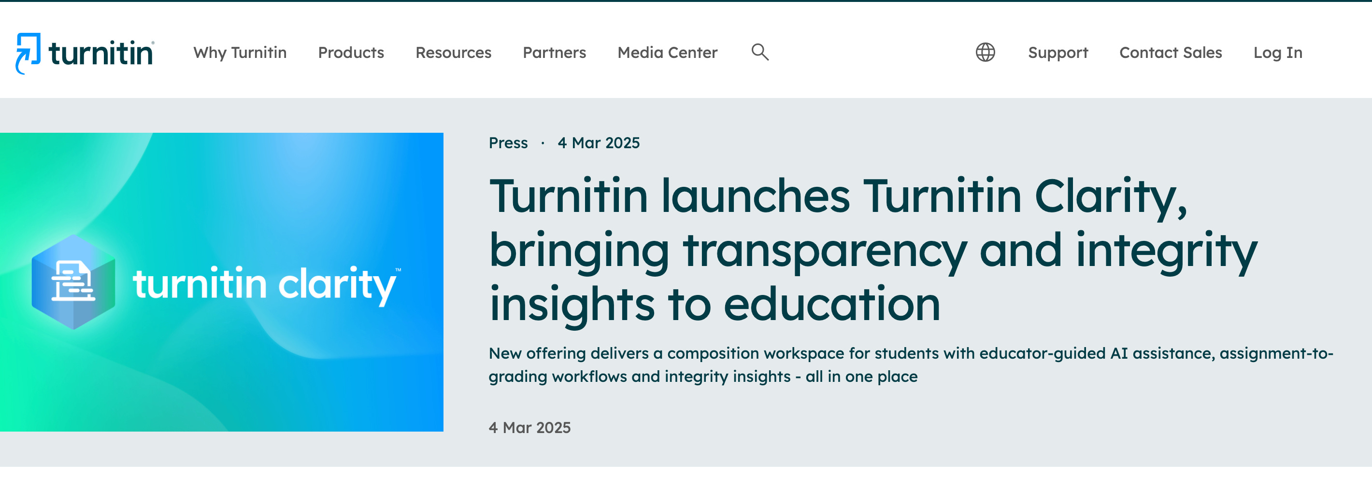The height and width of the screenshot is (504, 1372).
Task: Click the Turnitin Clarity hexagon document icon
Action: pyautogui.click(x=73, y=282)
